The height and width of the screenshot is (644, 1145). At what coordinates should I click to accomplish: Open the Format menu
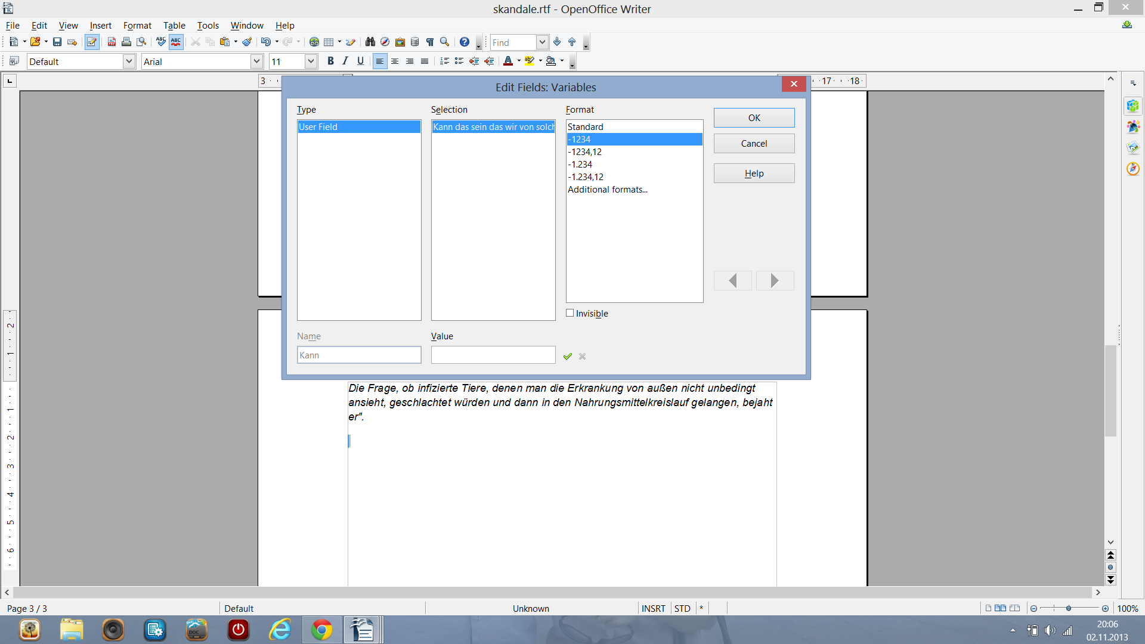[x=137, y=25]
